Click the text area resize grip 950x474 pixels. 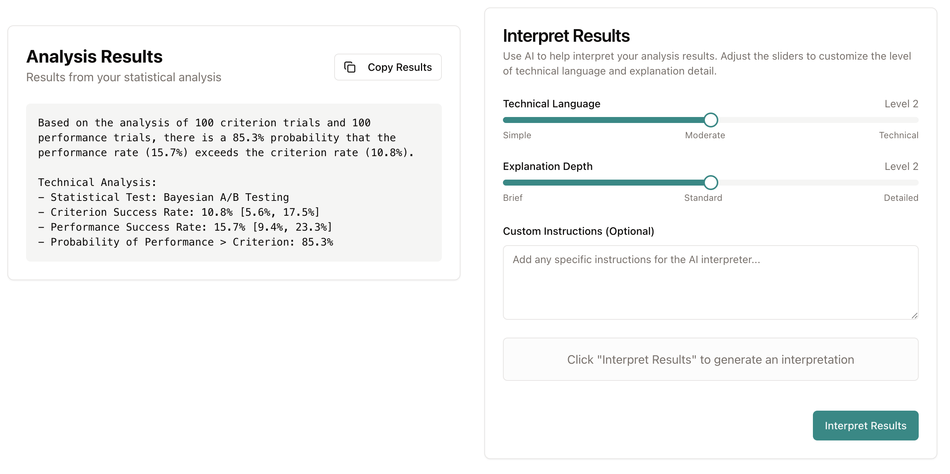914,316
